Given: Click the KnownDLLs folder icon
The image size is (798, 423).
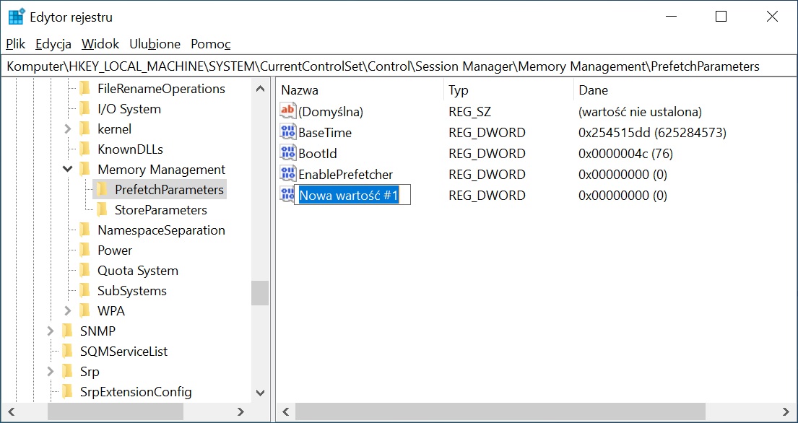Looking at the screenshot, I should tap(84, 149).
